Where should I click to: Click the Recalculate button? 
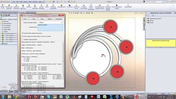(x=59, y=19)
